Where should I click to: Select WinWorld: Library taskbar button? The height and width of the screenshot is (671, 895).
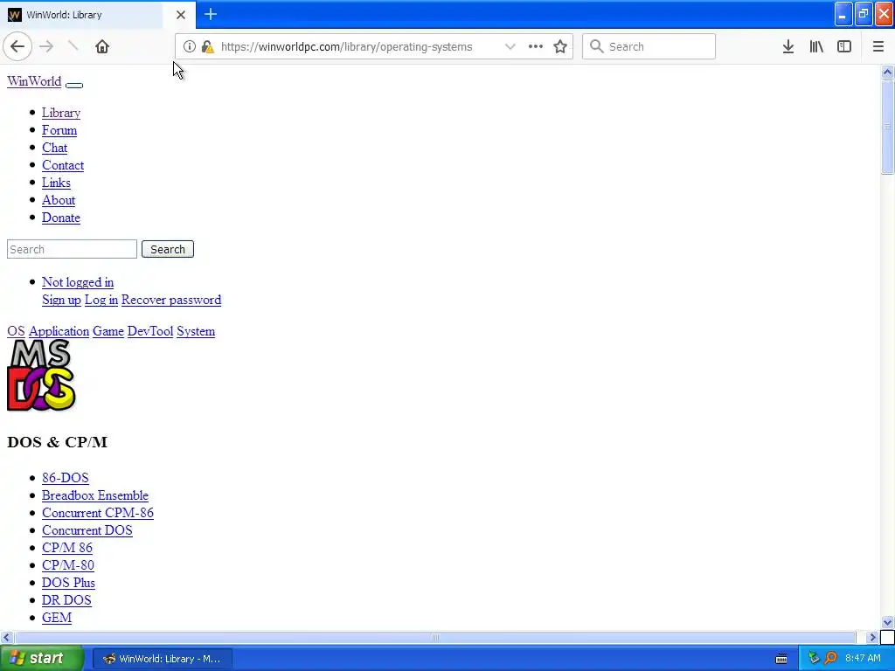pyautogui.click(x=162, y=659)
